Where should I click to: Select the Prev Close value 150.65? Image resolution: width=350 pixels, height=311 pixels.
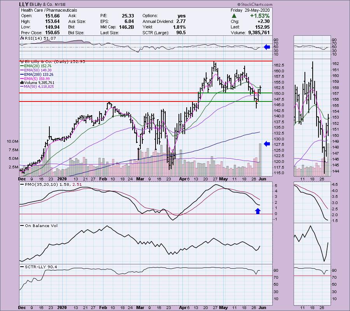tap(52, 33)
